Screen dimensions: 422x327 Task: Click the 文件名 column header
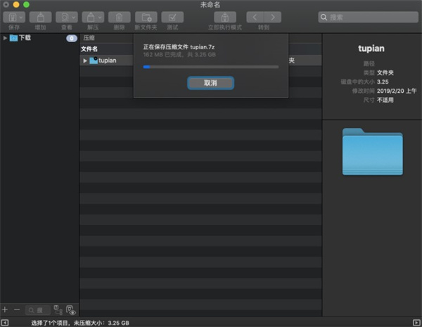pos(89,49)
